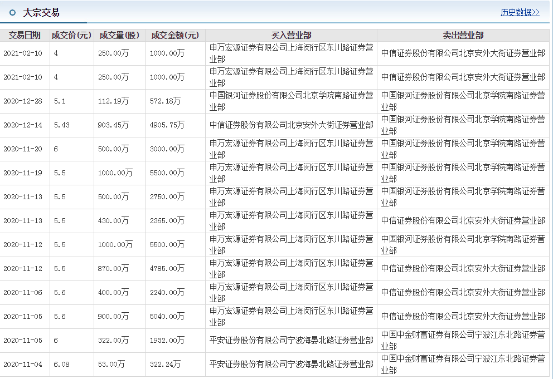The width and height of the screenshot is (553, 379).
Task: Select date cell 2020-12-14
Action: coord(23,125)
